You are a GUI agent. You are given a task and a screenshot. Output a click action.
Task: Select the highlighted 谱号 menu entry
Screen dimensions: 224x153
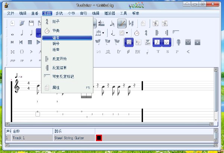tap(67, 38)
